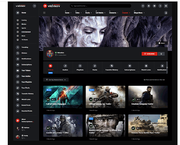180x145 pixels.
Task: Open the Gaming category icon
Action: point(18,20)
